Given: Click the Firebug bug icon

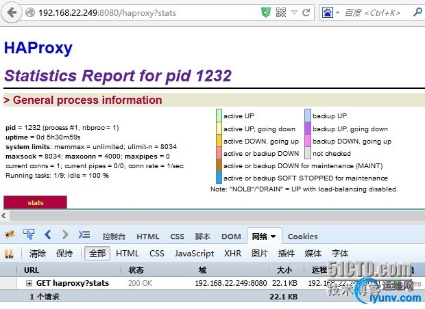Looking at the screenshot, I should (10, 234).
